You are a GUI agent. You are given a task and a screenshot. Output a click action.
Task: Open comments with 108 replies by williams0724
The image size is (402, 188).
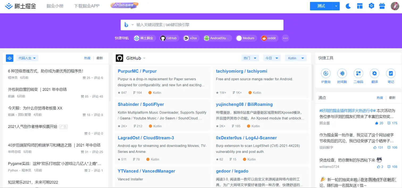392,167
